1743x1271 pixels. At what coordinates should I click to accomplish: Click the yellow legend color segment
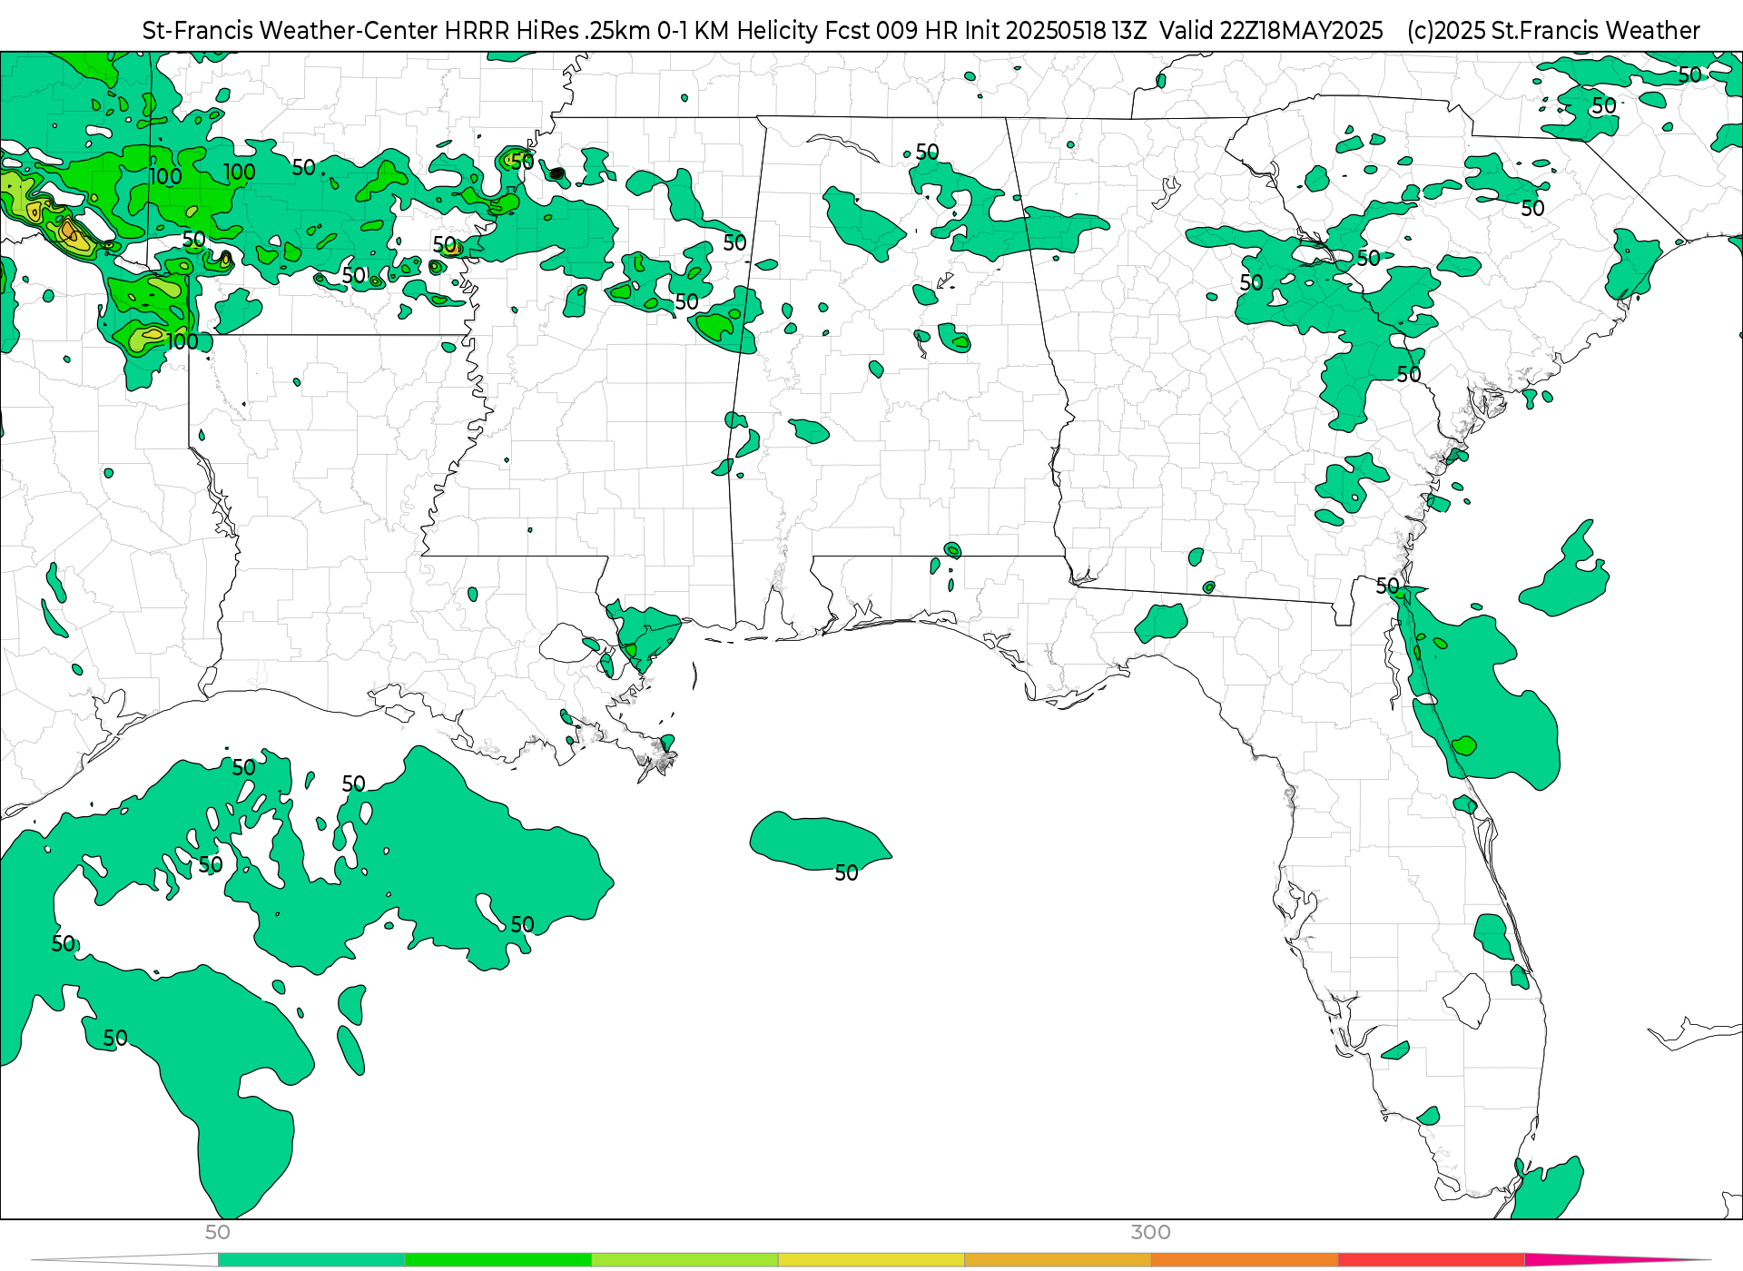[871, 1259]
